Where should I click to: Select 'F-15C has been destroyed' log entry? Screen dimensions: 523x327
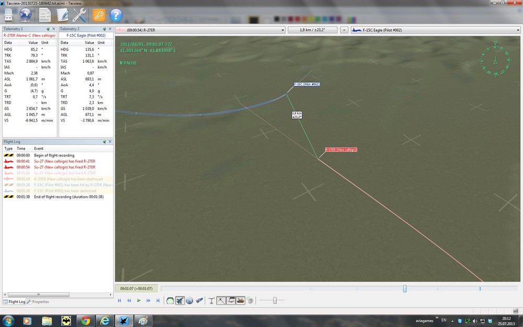[x=58, y=191]
